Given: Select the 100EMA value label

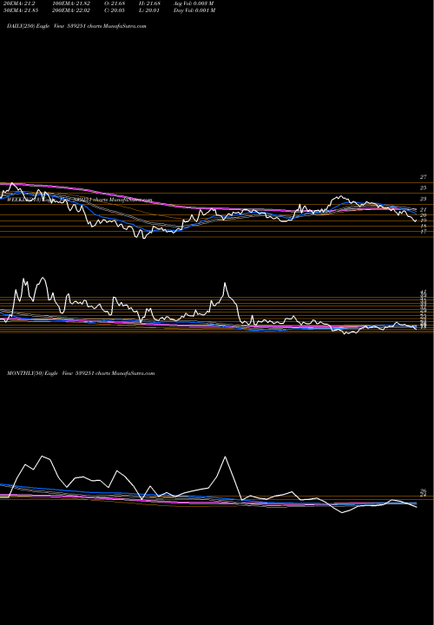Looking at the screenshot, I should (x=73, y=3).
